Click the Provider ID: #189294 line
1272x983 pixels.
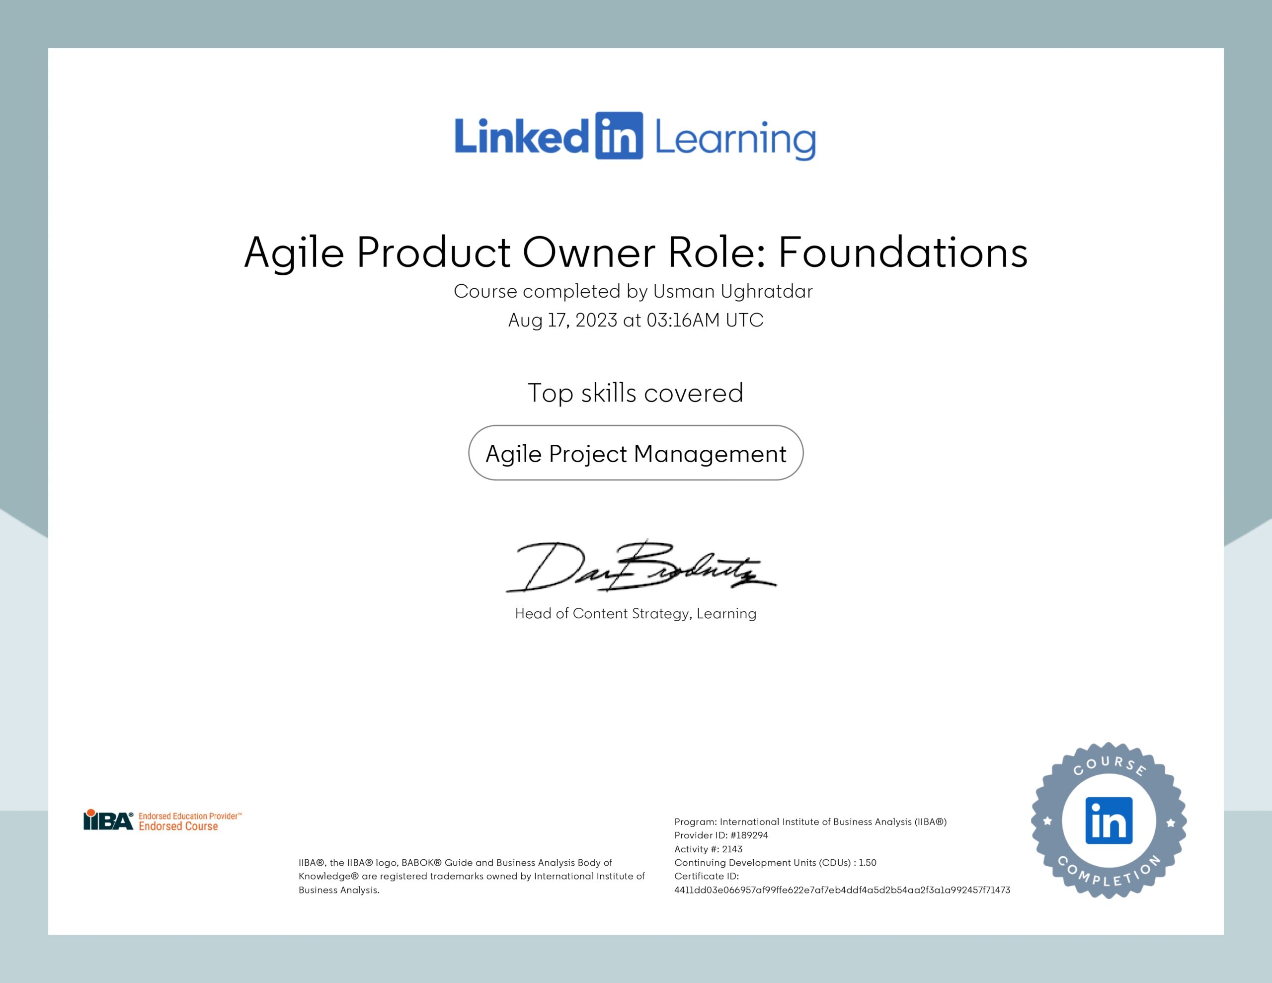coord(721,835)
